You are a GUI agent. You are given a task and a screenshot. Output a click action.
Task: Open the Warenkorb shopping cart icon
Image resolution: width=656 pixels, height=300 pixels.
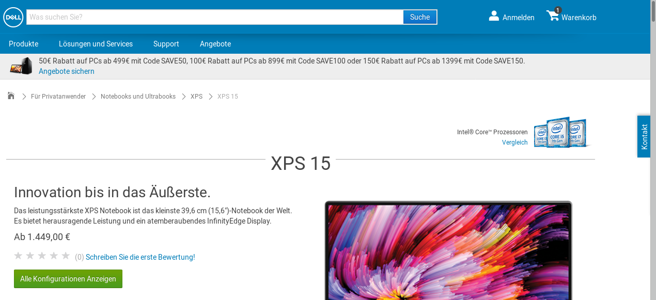coord(553,15)
